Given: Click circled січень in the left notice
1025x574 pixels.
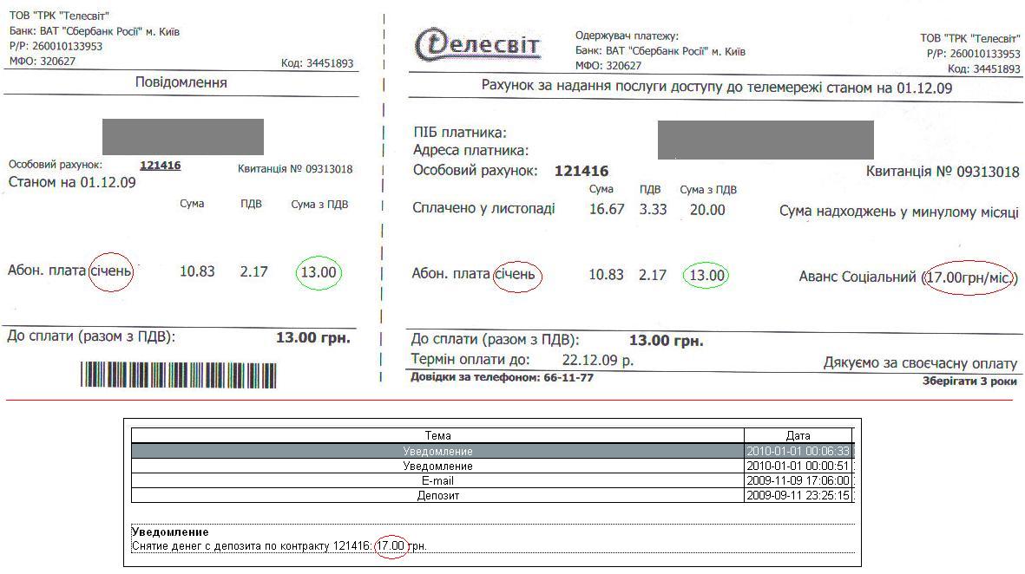Looking at the screenshot, I should (x=111, y=271).
